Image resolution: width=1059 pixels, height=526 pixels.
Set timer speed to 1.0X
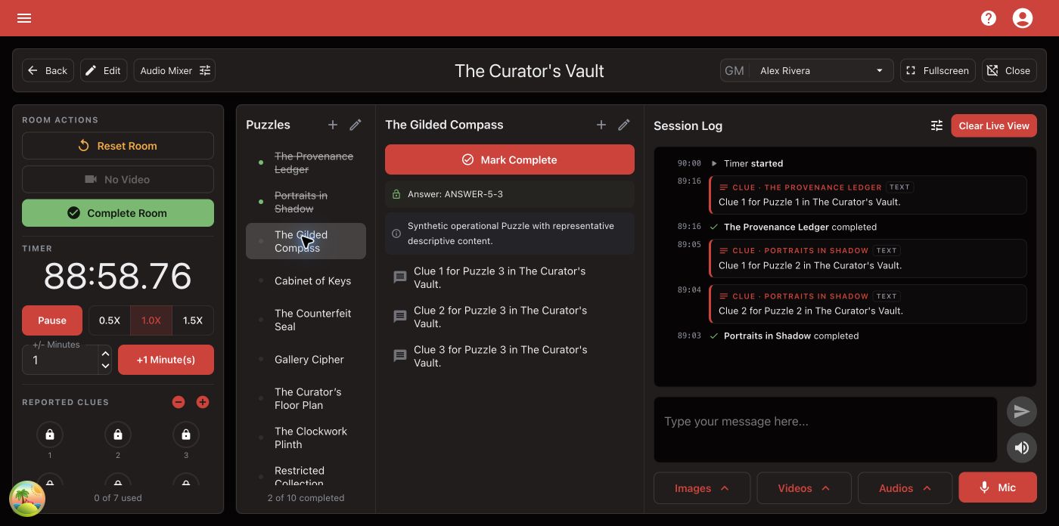(151, 320)
